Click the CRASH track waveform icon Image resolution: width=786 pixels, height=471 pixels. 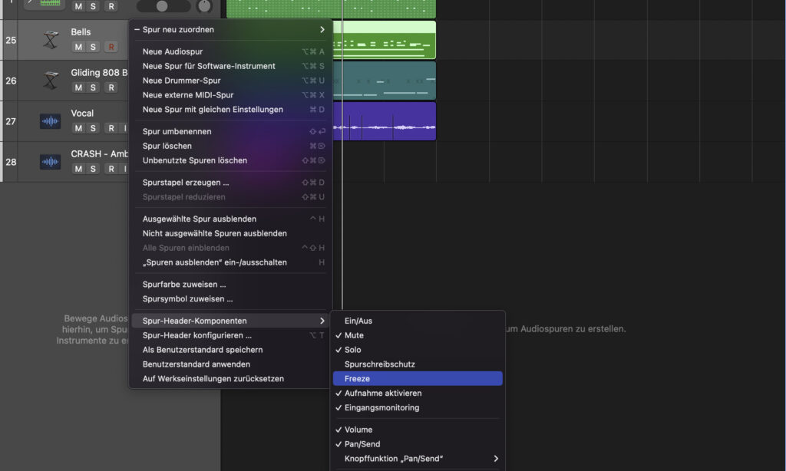pyautogui.click(x=50, y=162)
